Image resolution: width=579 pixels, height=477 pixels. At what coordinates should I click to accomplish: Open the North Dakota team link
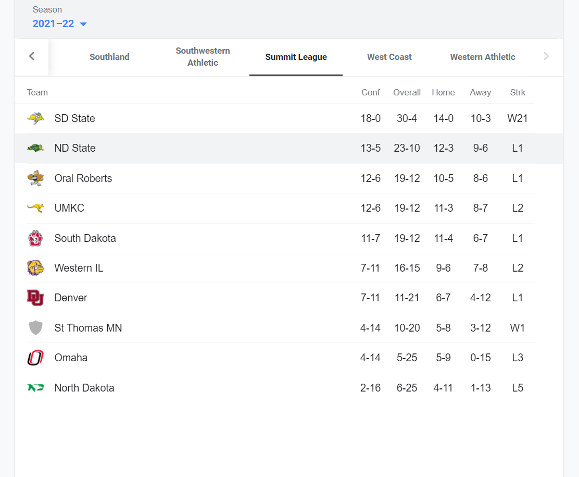pyautogui.click(x=84, y=388)
